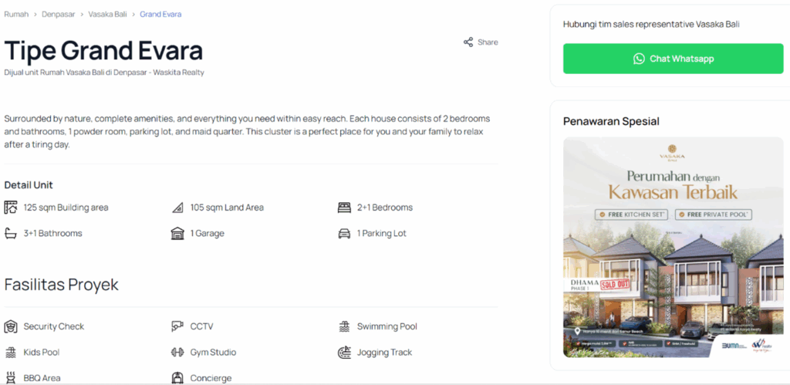This screenshot has width=790, height=385.
Task: Navigate to Vasaka Bali breadcrumb
Action: coord(107,15)
